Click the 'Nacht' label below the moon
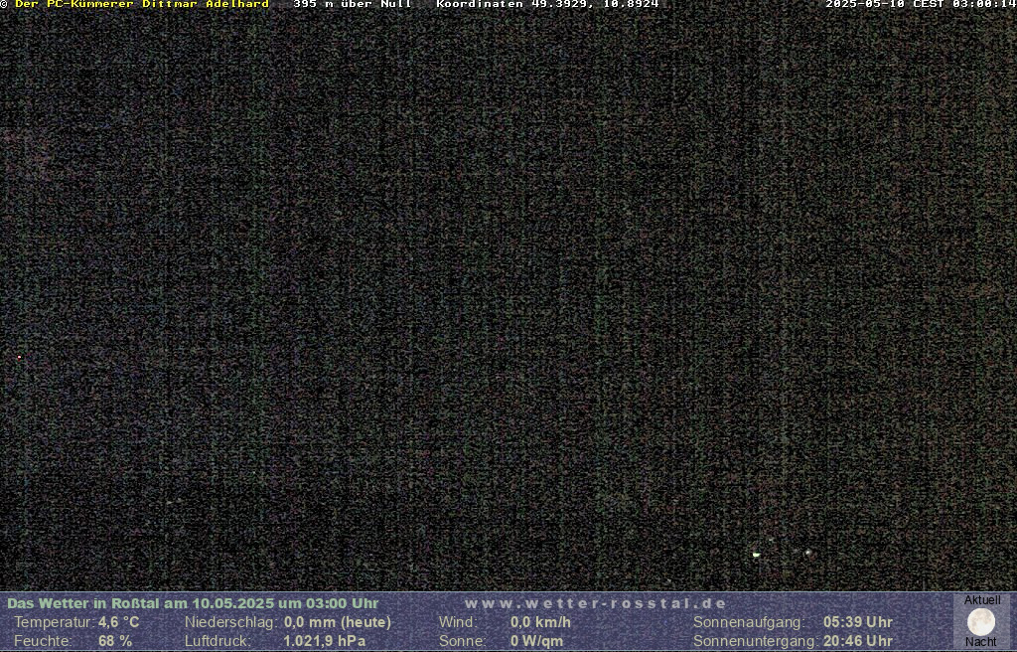This screenshot has width=1017, height=652. coord(981,642)
